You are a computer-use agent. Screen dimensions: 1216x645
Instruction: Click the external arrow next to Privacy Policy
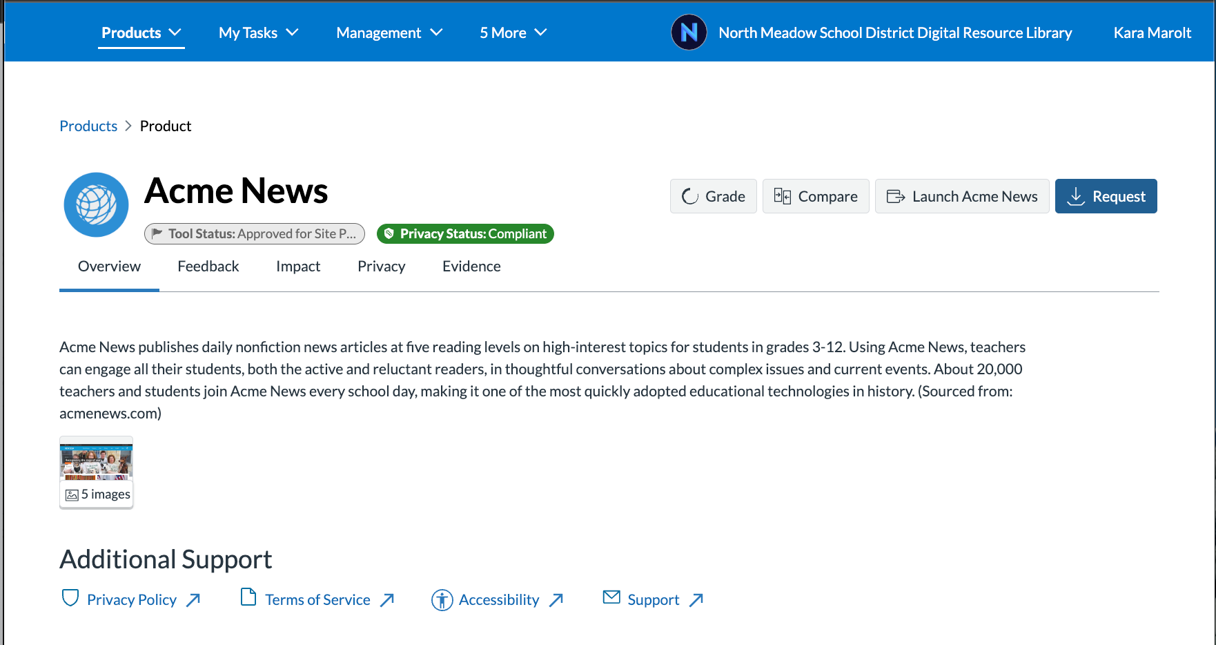click(193, 600)
